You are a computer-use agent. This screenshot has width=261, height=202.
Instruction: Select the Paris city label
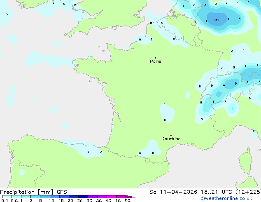(156, 61)
